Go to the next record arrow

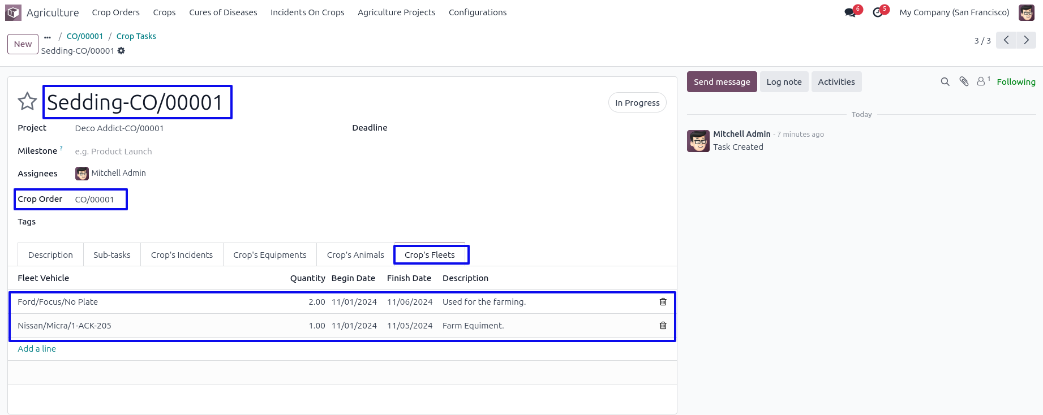[x=1026, y=40]
